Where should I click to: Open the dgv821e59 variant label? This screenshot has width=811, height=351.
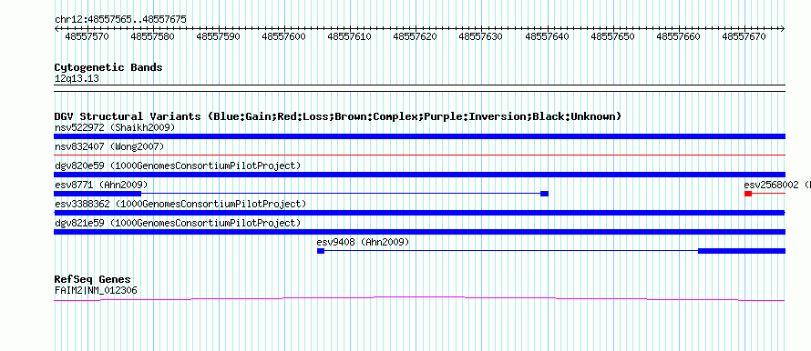(178, 223)
